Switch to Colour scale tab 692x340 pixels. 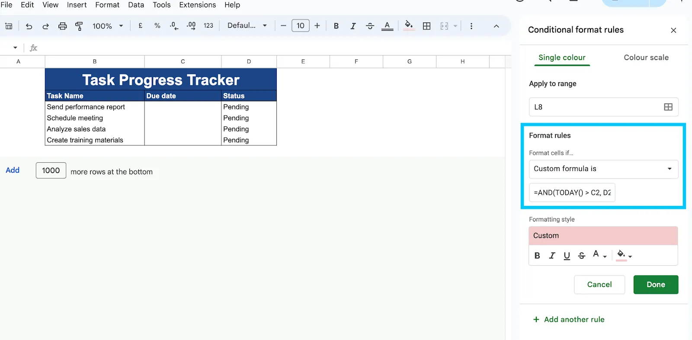(646, 58)
